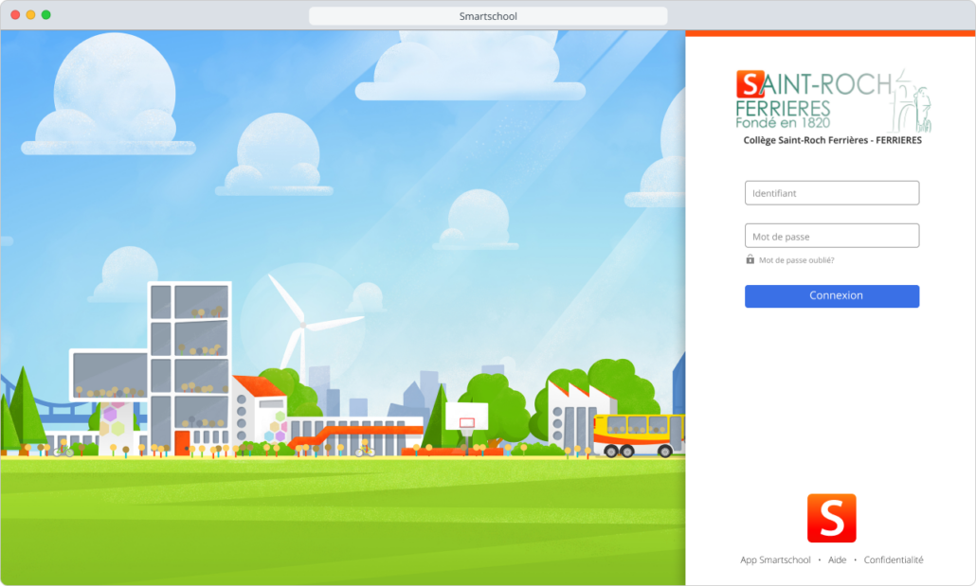976x586 pixels.
Task: Click the orange S in Saint-Roch logo
Action: pyautogui.click(x=750, y=84)
